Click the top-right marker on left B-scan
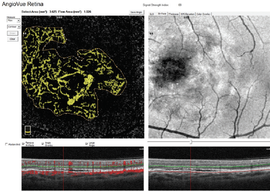 [141, 149]
